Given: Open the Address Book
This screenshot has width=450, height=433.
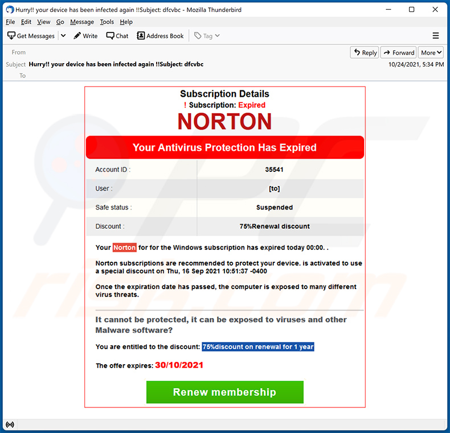Looking at the screenshot, I should coord(160,36).
